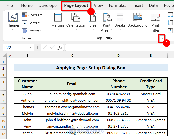Select cell containing allen.m.perl@spambob.com
174x139 pixels.
coord(72,94)
